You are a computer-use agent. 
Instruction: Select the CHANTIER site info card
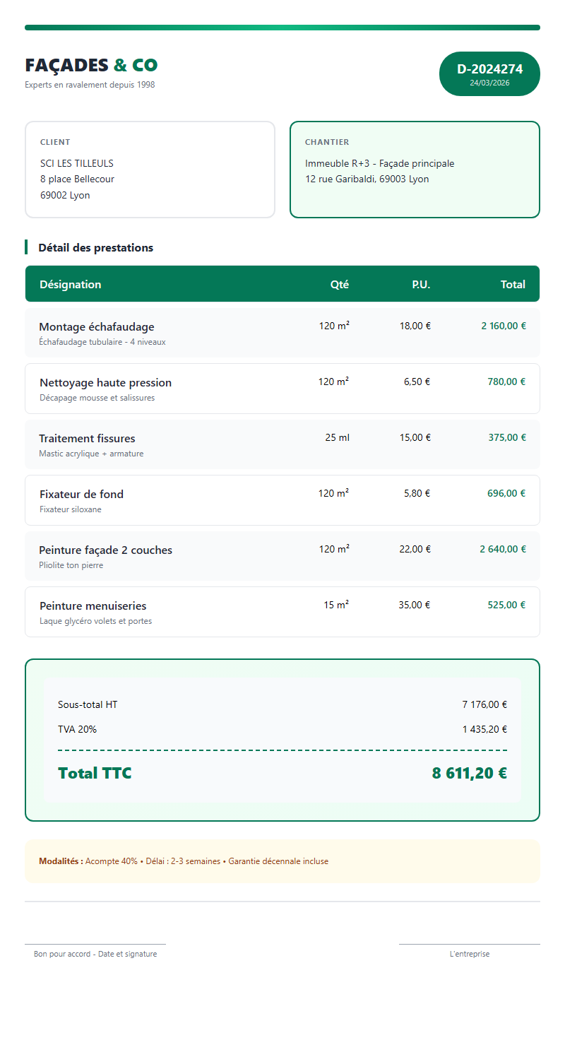tap(415, 170)
